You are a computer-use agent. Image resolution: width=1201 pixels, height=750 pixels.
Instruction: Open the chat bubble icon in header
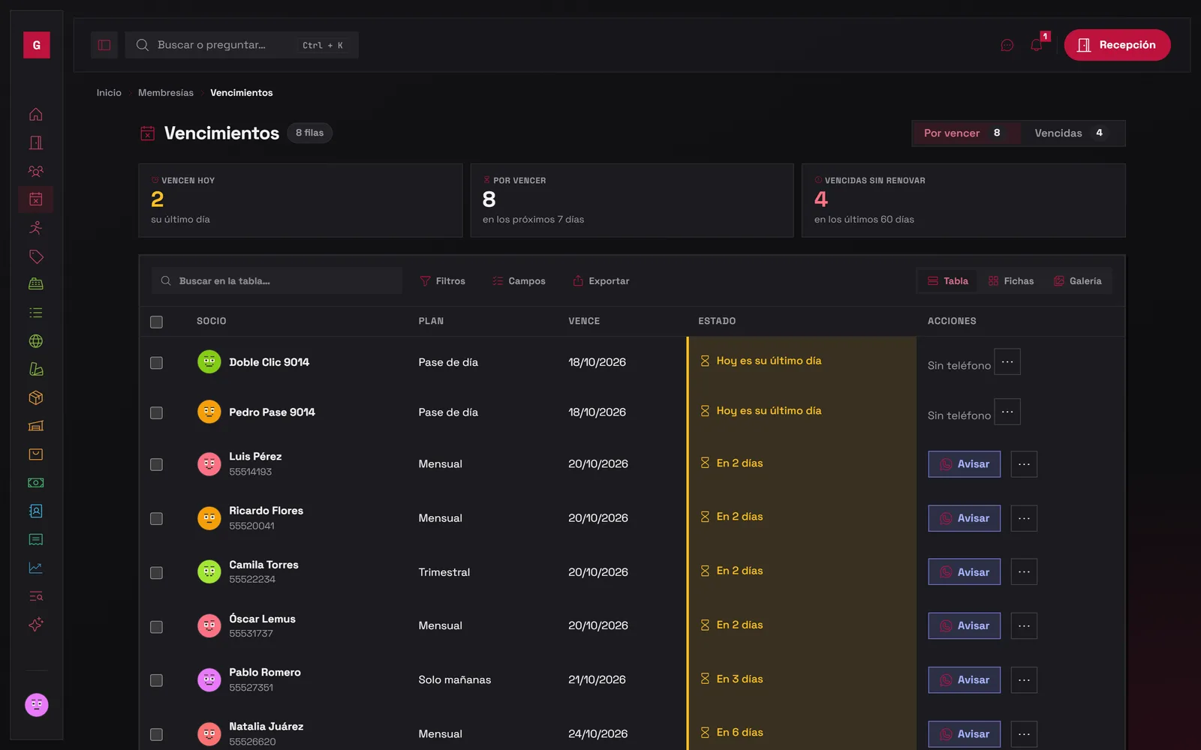(1007, 45)
